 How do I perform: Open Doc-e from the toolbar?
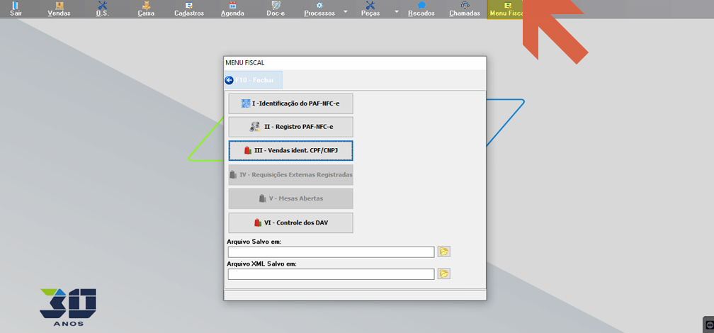pyautogui.click(x=276, y=9)
